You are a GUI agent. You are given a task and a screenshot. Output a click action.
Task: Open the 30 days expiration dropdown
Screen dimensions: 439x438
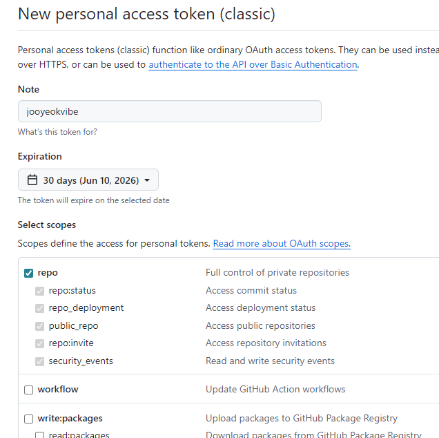tap(88, 180)
